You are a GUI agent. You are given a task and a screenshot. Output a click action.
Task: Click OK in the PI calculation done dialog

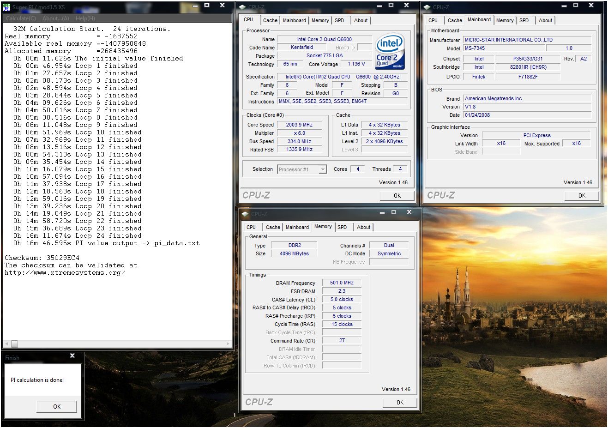click(x=57, y=407)
